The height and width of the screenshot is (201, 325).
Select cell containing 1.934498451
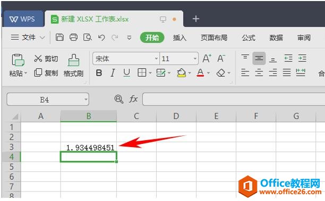[x=89, y=147]
